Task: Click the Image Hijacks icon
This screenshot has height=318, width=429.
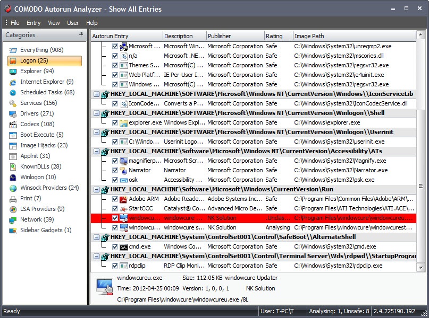Action: click(13, 146)
